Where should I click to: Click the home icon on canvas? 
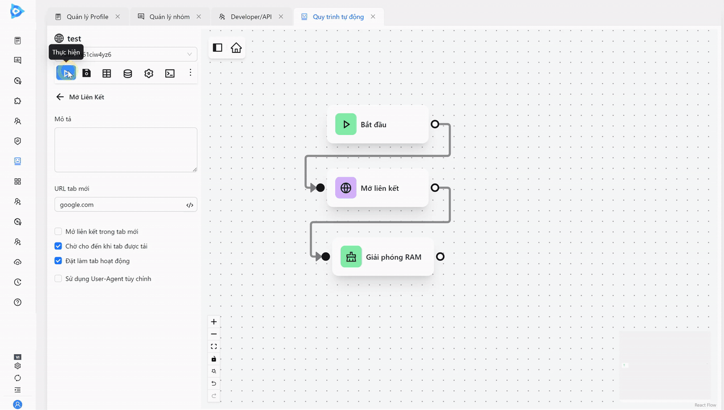pos(236,48)
